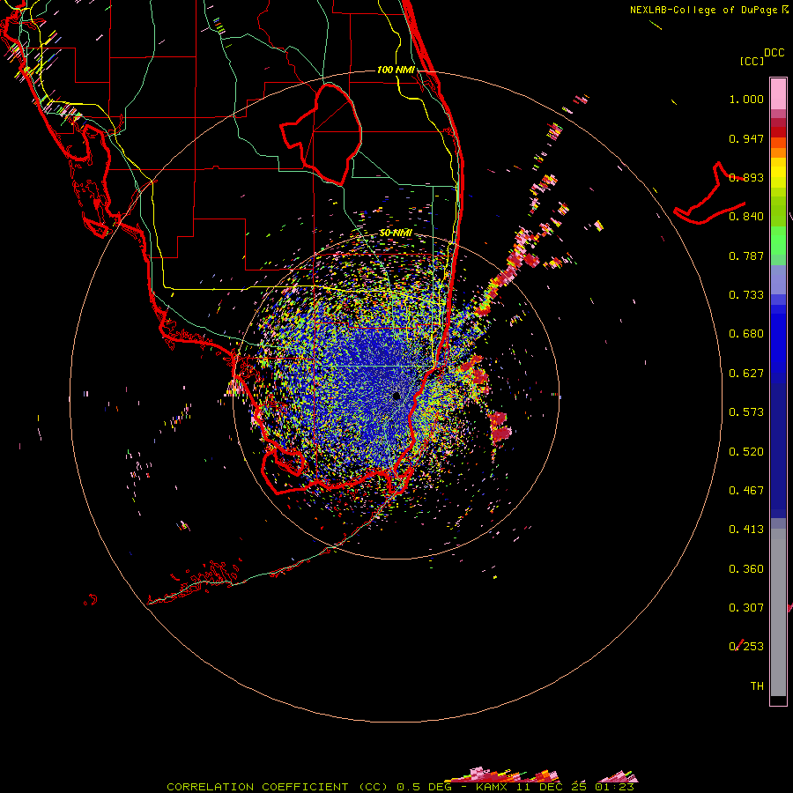The height and width of the screenshot is (793, 793).
Task: Click the NEXLAB-College of DuPage label
Action: click(704, 10)
